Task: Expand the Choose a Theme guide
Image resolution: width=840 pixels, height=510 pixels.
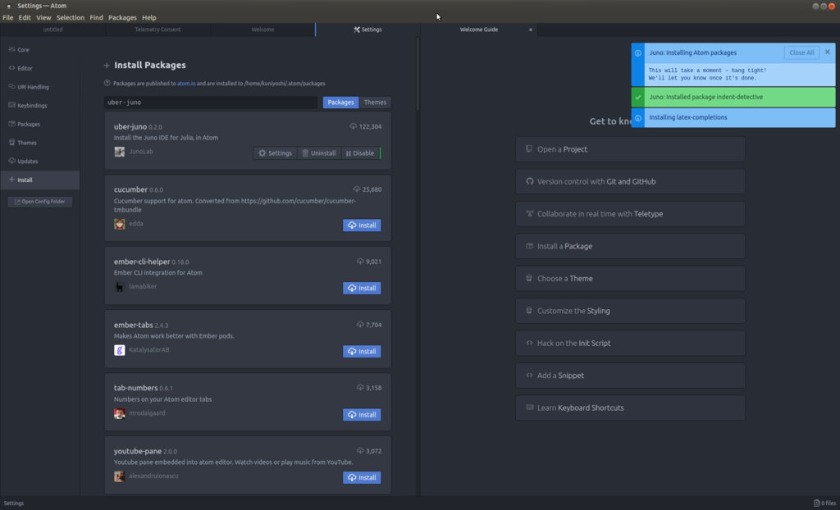Action: tap(629, 278)
